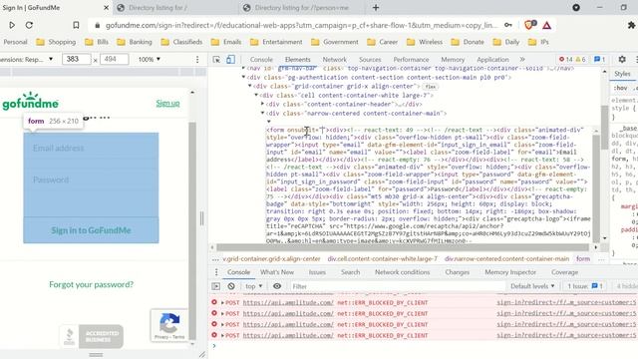Switch to the Network panel tab
This screenshot has height=359, width=638.
pos(335,60)
